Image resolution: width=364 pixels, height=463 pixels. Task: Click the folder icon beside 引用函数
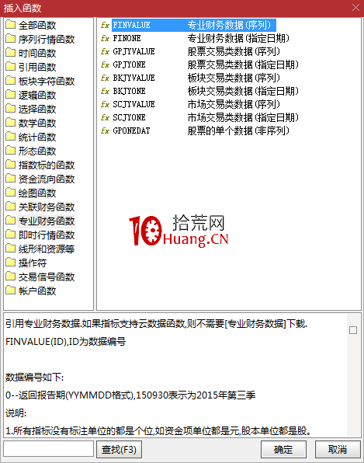(11, 66)
